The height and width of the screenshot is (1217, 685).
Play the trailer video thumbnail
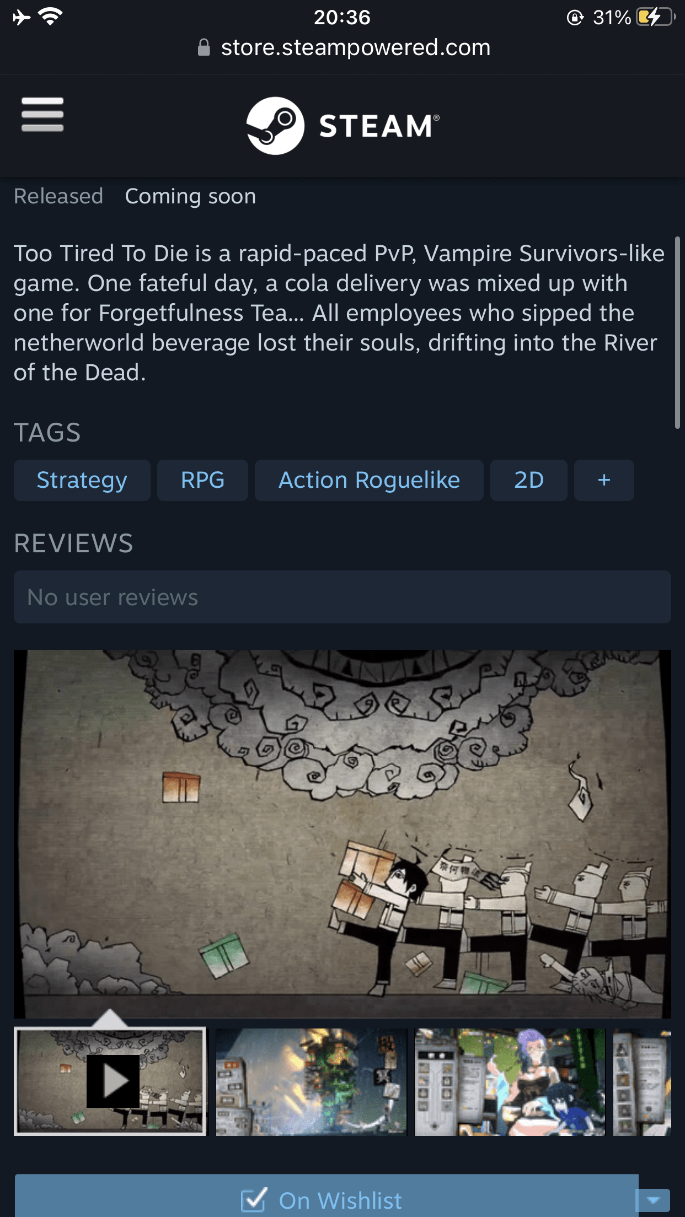click(x=110, y=1081)
